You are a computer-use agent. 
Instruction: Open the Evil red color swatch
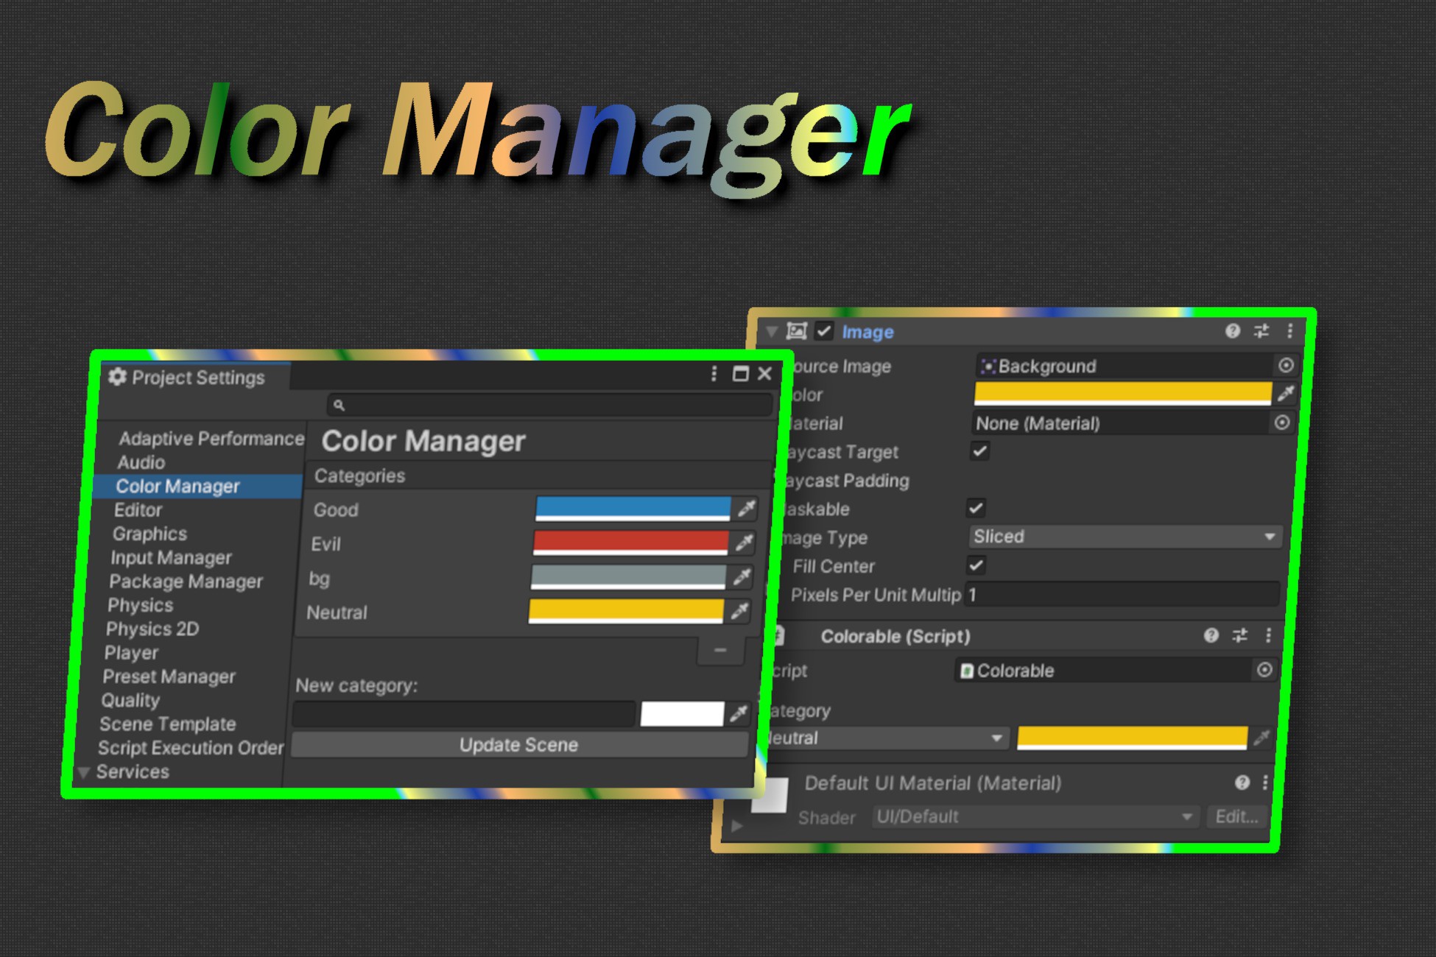(630, 544)
